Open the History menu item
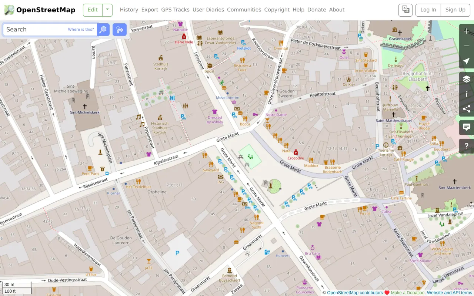474x296 pixels. 129,10
